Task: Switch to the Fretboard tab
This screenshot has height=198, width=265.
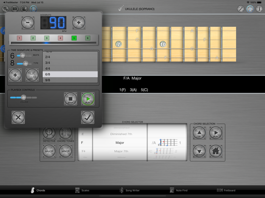Action: (x=226, y=190)
